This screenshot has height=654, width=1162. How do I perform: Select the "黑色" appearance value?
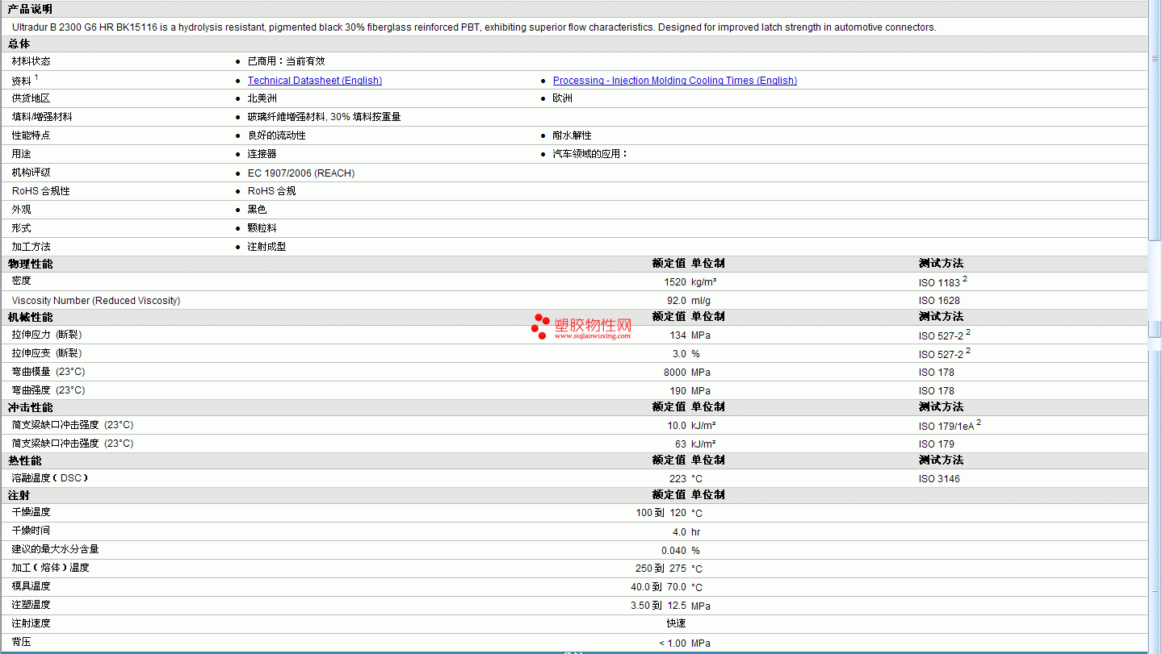(x=258, y=210)
